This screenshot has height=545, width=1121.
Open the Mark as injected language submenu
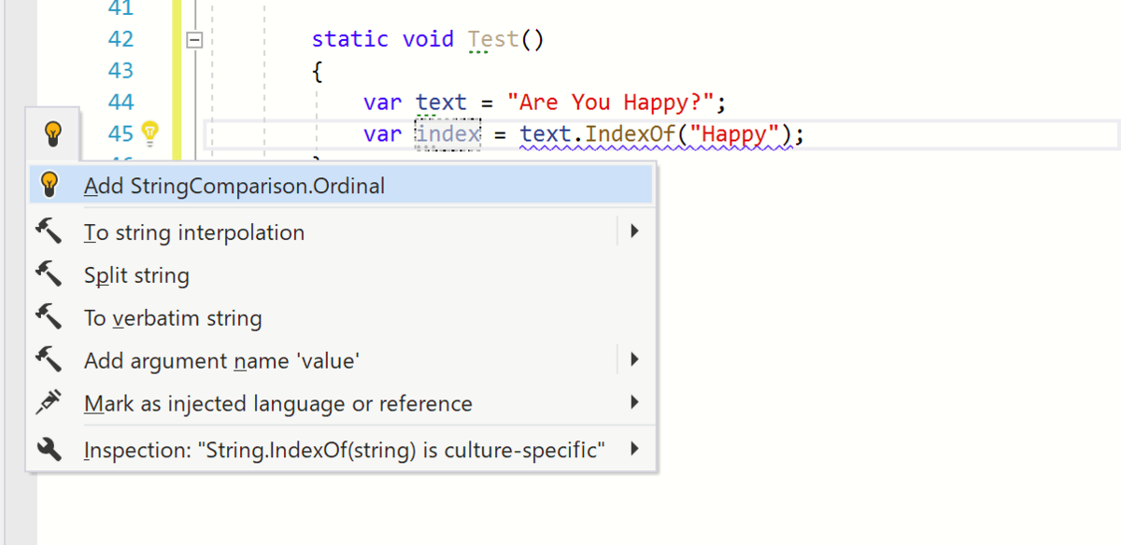point(634,402)
